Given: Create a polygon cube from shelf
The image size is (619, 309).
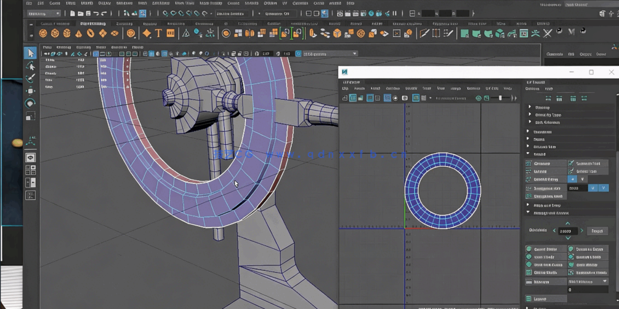Looking at the screenshot, I should [x=55, y=34].
